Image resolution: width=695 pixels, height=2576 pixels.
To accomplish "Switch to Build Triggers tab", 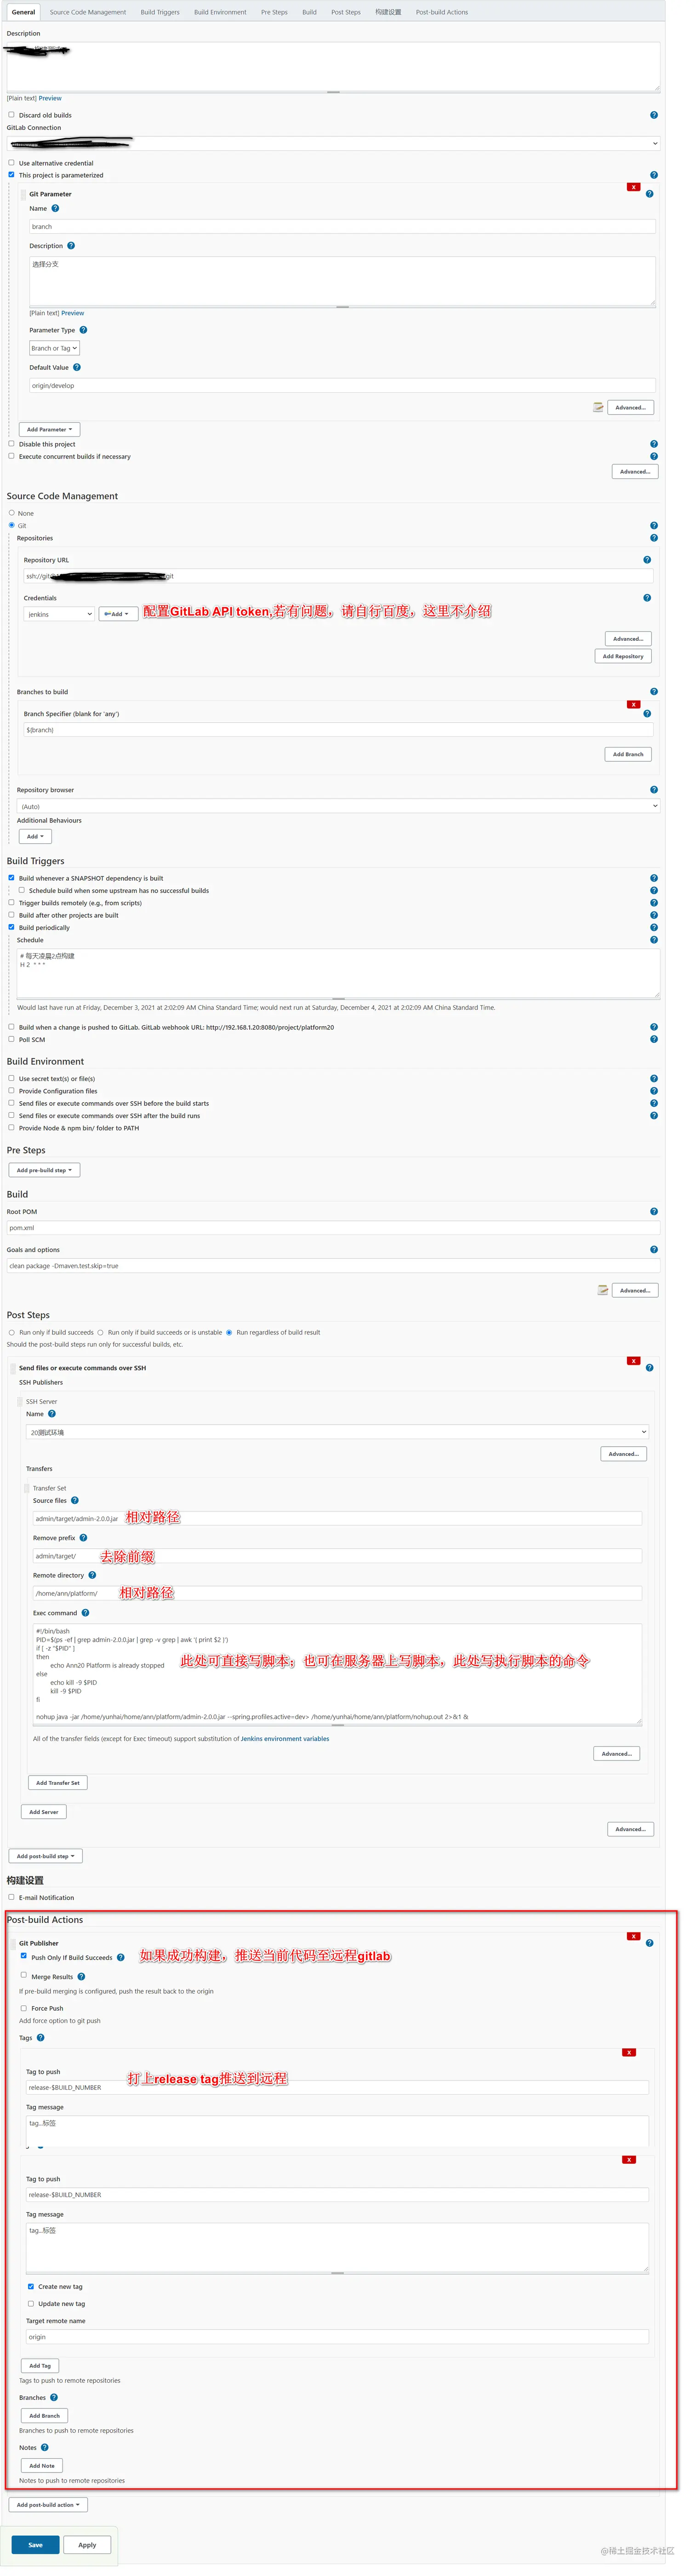I will 160,12.
